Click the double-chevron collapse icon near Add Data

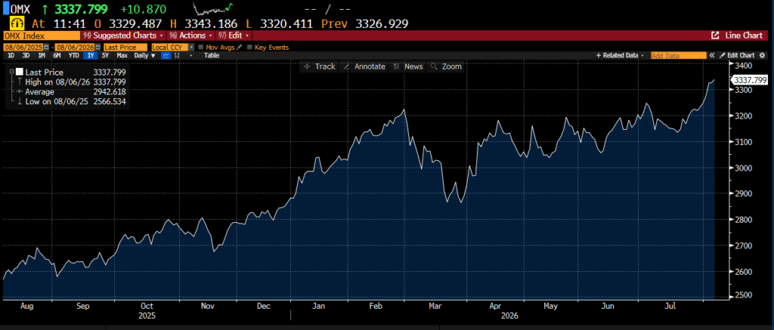(712, 55)
